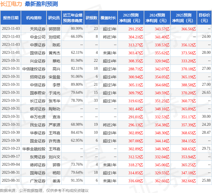212x193 pixels.
Task: Click analyst name 高兴
Action: (x=56, y=69)
